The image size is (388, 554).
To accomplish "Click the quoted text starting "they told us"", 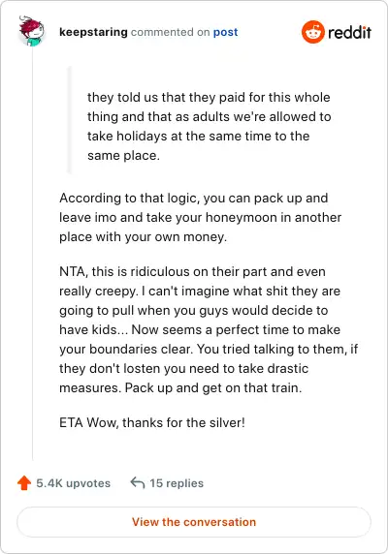I will point(209,126).
